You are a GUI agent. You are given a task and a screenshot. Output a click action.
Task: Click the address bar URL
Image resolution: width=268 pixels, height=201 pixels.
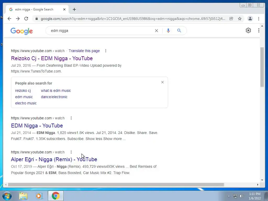[133, 19]
